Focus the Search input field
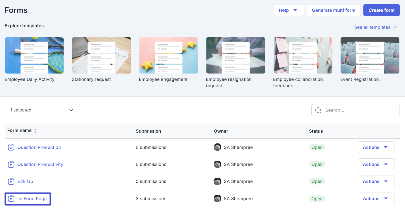This screenshot has height=208, width=405. (x=360, y=110)
